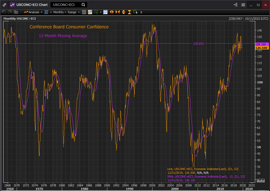Click the link icon in the title bar
The width and height of the screenshot is (270, 191).
point(4,5)
